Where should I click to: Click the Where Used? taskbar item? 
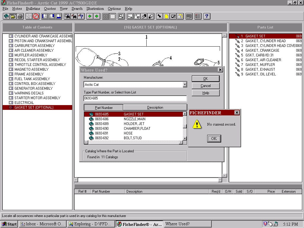click(x=188, y=224)
